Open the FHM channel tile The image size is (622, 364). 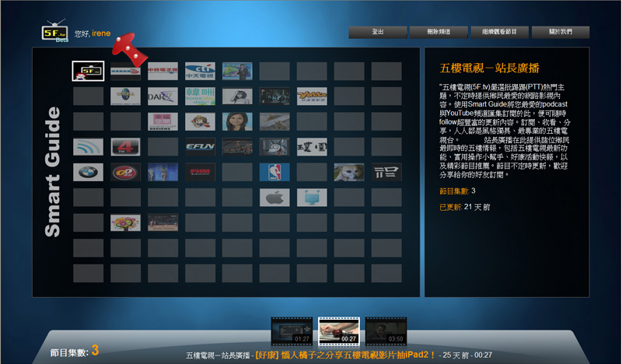click(x=200, y=172)
